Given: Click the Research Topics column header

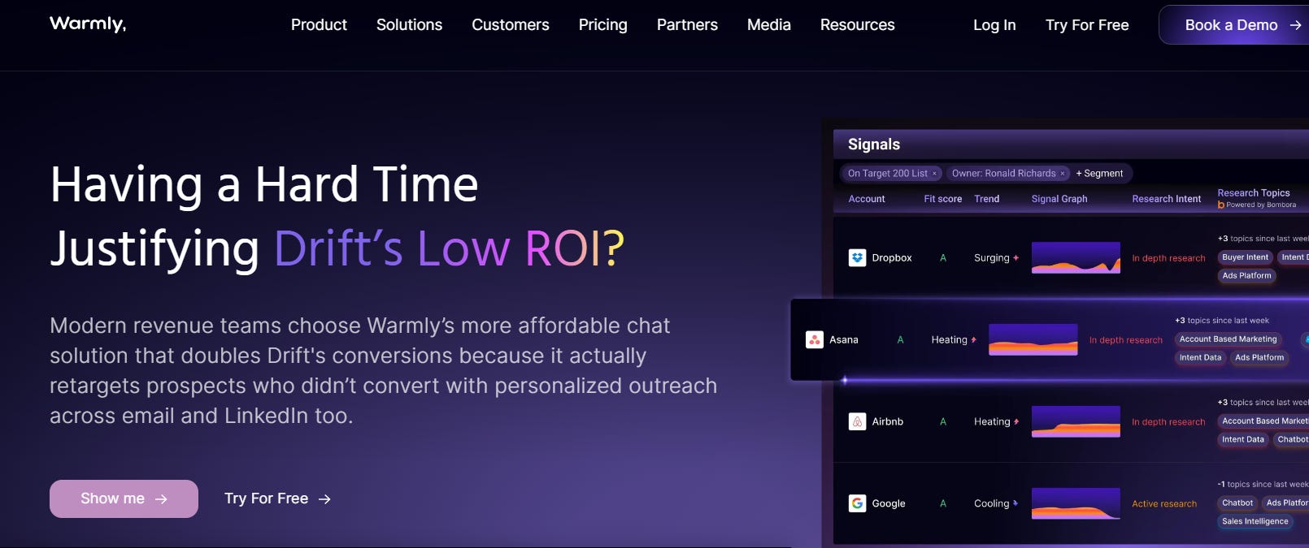Looking at the screenshot, I should 1254,193.
